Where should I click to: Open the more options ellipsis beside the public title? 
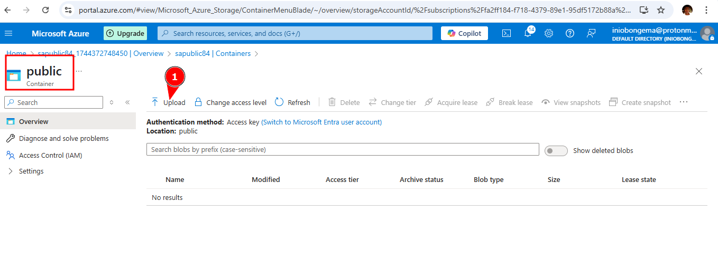coord(78,70)
